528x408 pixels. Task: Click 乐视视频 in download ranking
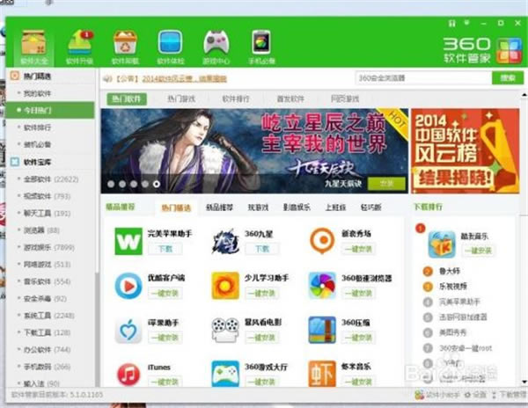[x=453, y=287]
